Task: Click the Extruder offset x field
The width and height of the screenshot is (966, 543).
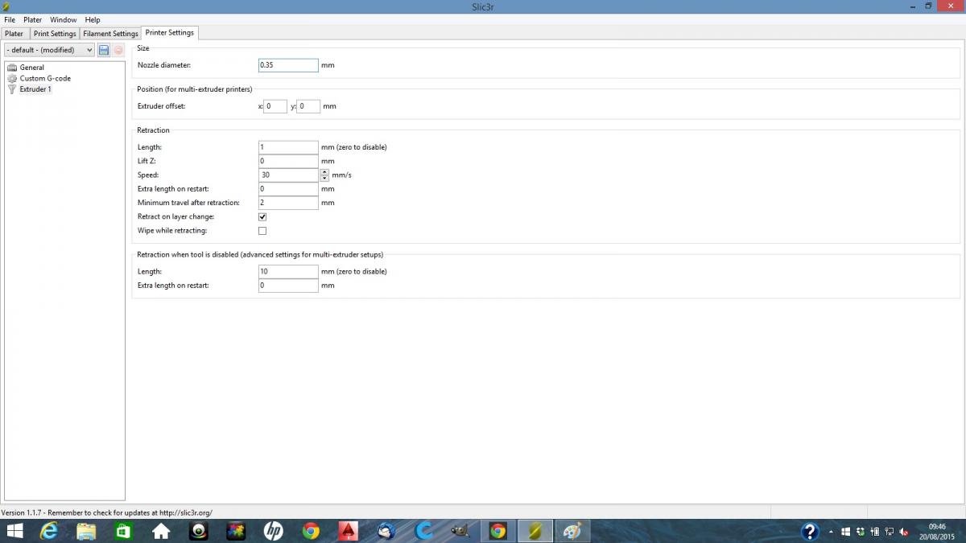Action: tap(275, 106)
